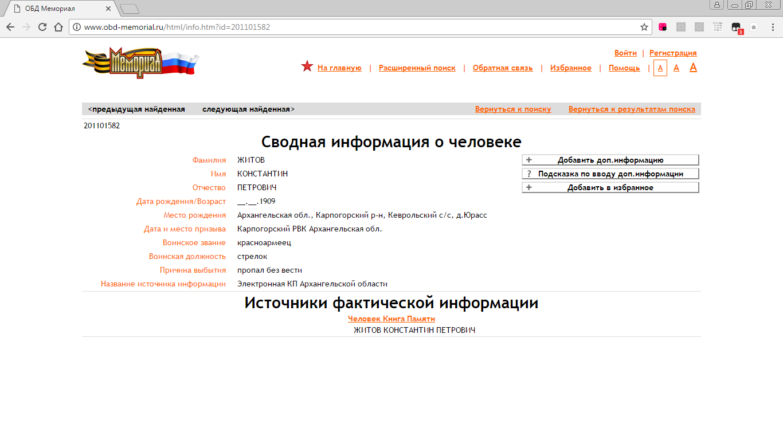Viewport: 783px width, 440px height.
Task: Click the record number 201101582
Action: click(x=101, y=125)
